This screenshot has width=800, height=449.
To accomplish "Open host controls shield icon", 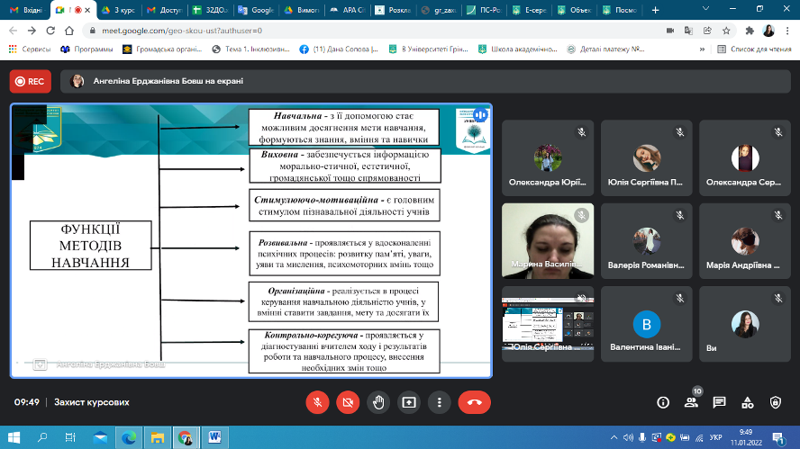I will coord(776,402).
